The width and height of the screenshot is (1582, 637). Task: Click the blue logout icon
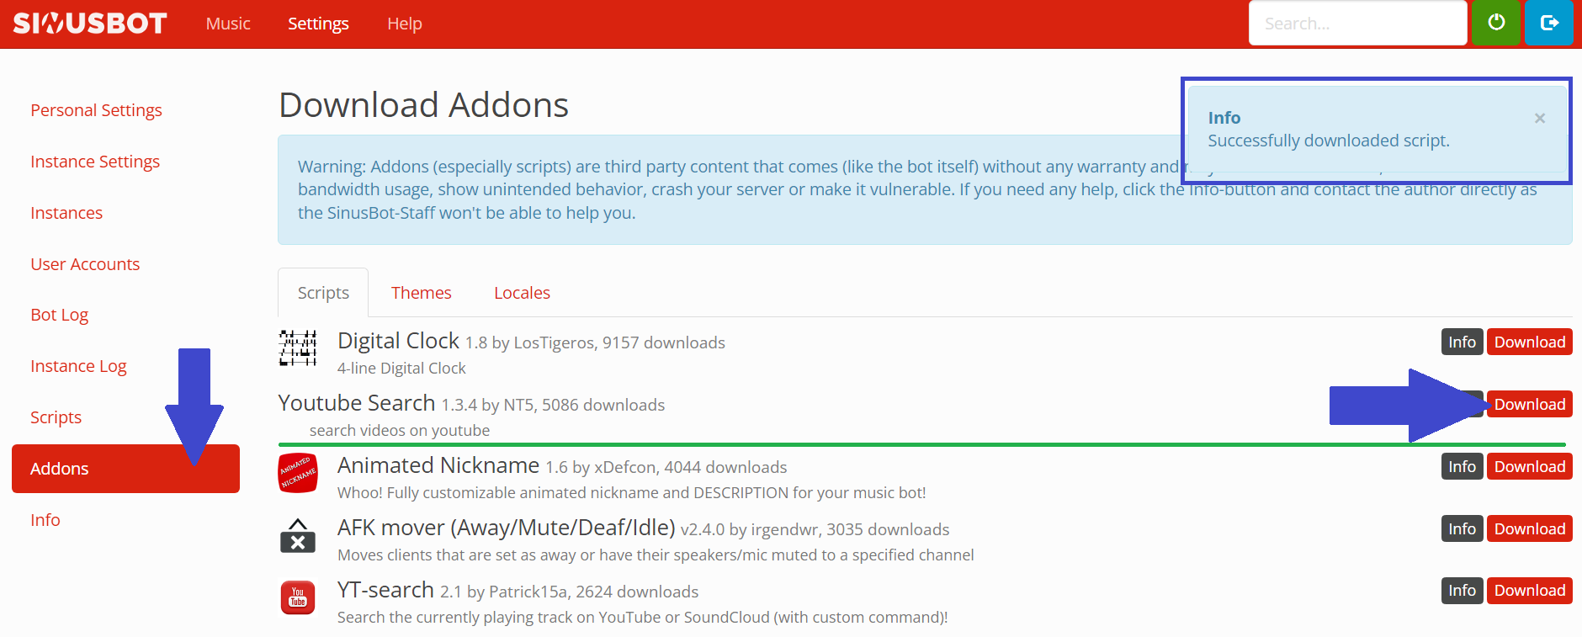coord(1548,23)
